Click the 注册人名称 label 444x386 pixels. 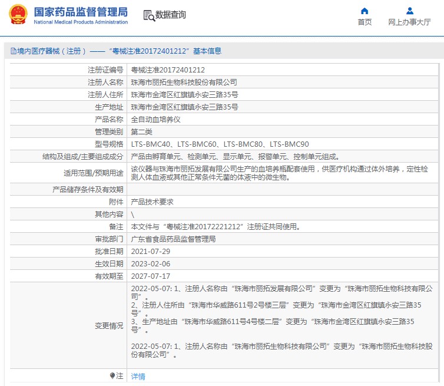105,82
